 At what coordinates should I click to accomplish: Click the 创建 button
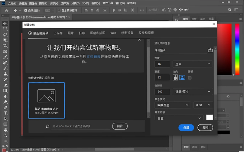tap(186, 128)
